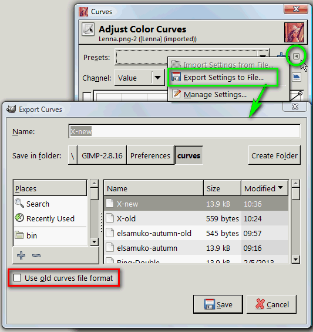Click the histogram icon beside Channel row
This screenshot has width=313, height=332.
coord(297,77)
